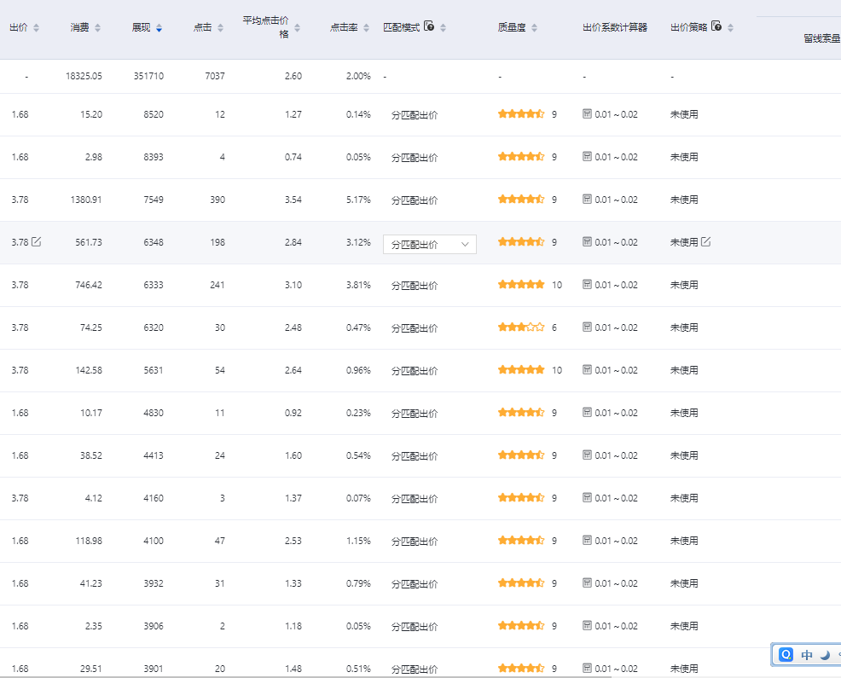841x678 pixels.
Task: Sort by the 点击 column header
Action: [208, 28]
